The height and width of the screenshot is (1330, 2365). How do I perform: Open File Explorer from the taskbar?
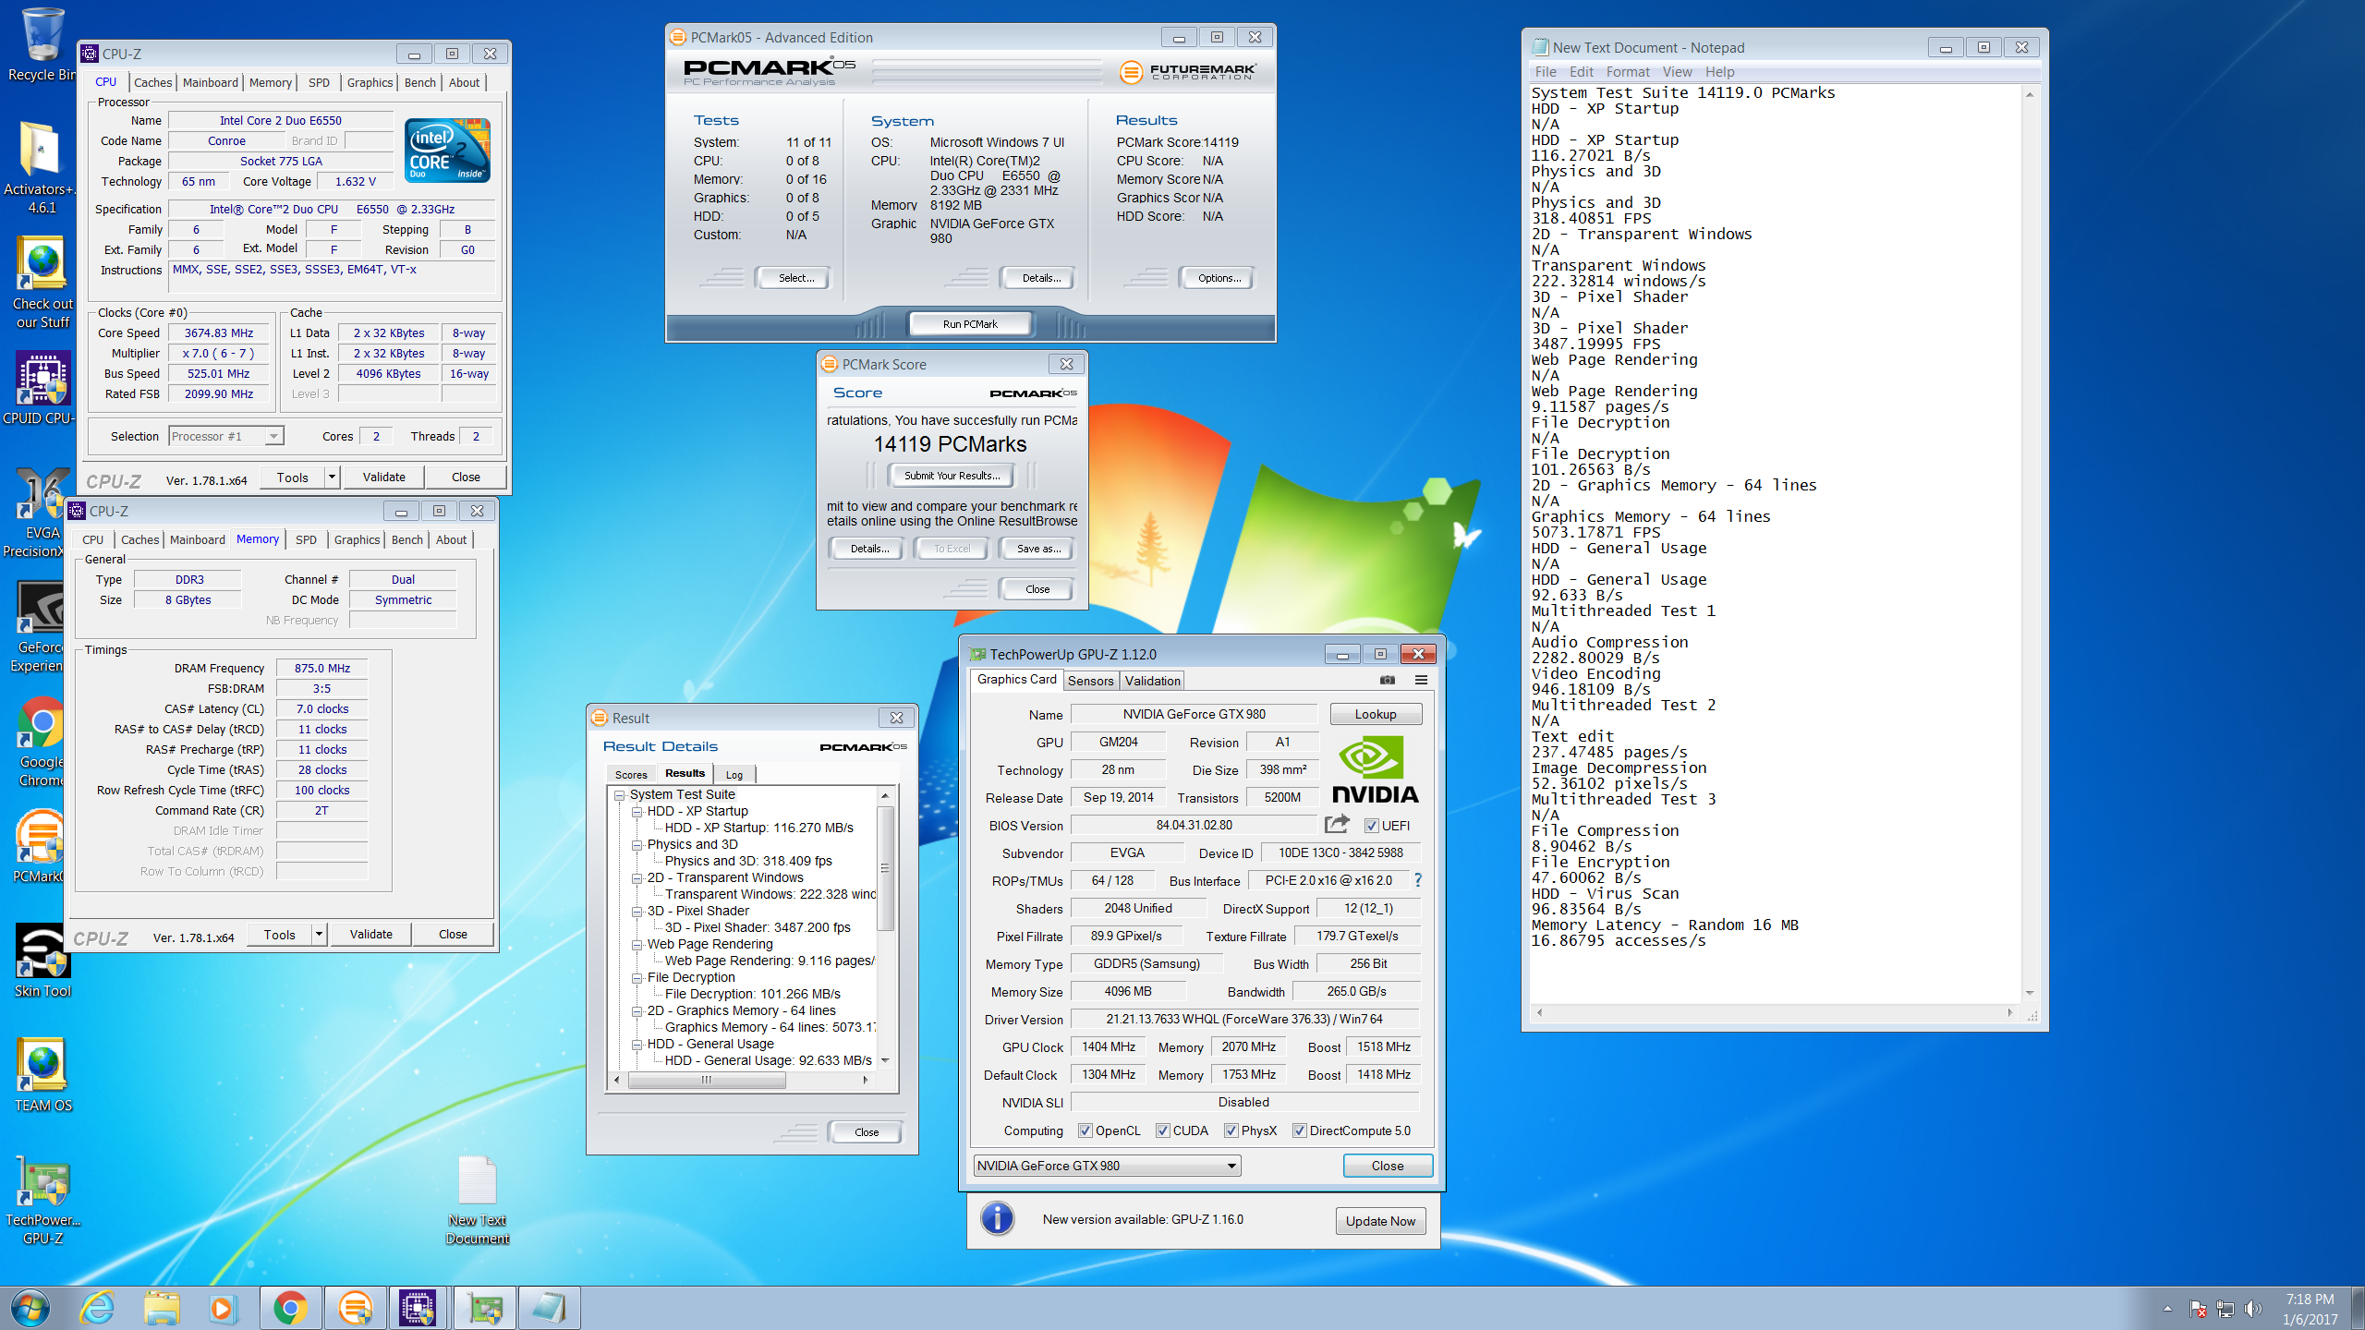(x=161, y=1308)
